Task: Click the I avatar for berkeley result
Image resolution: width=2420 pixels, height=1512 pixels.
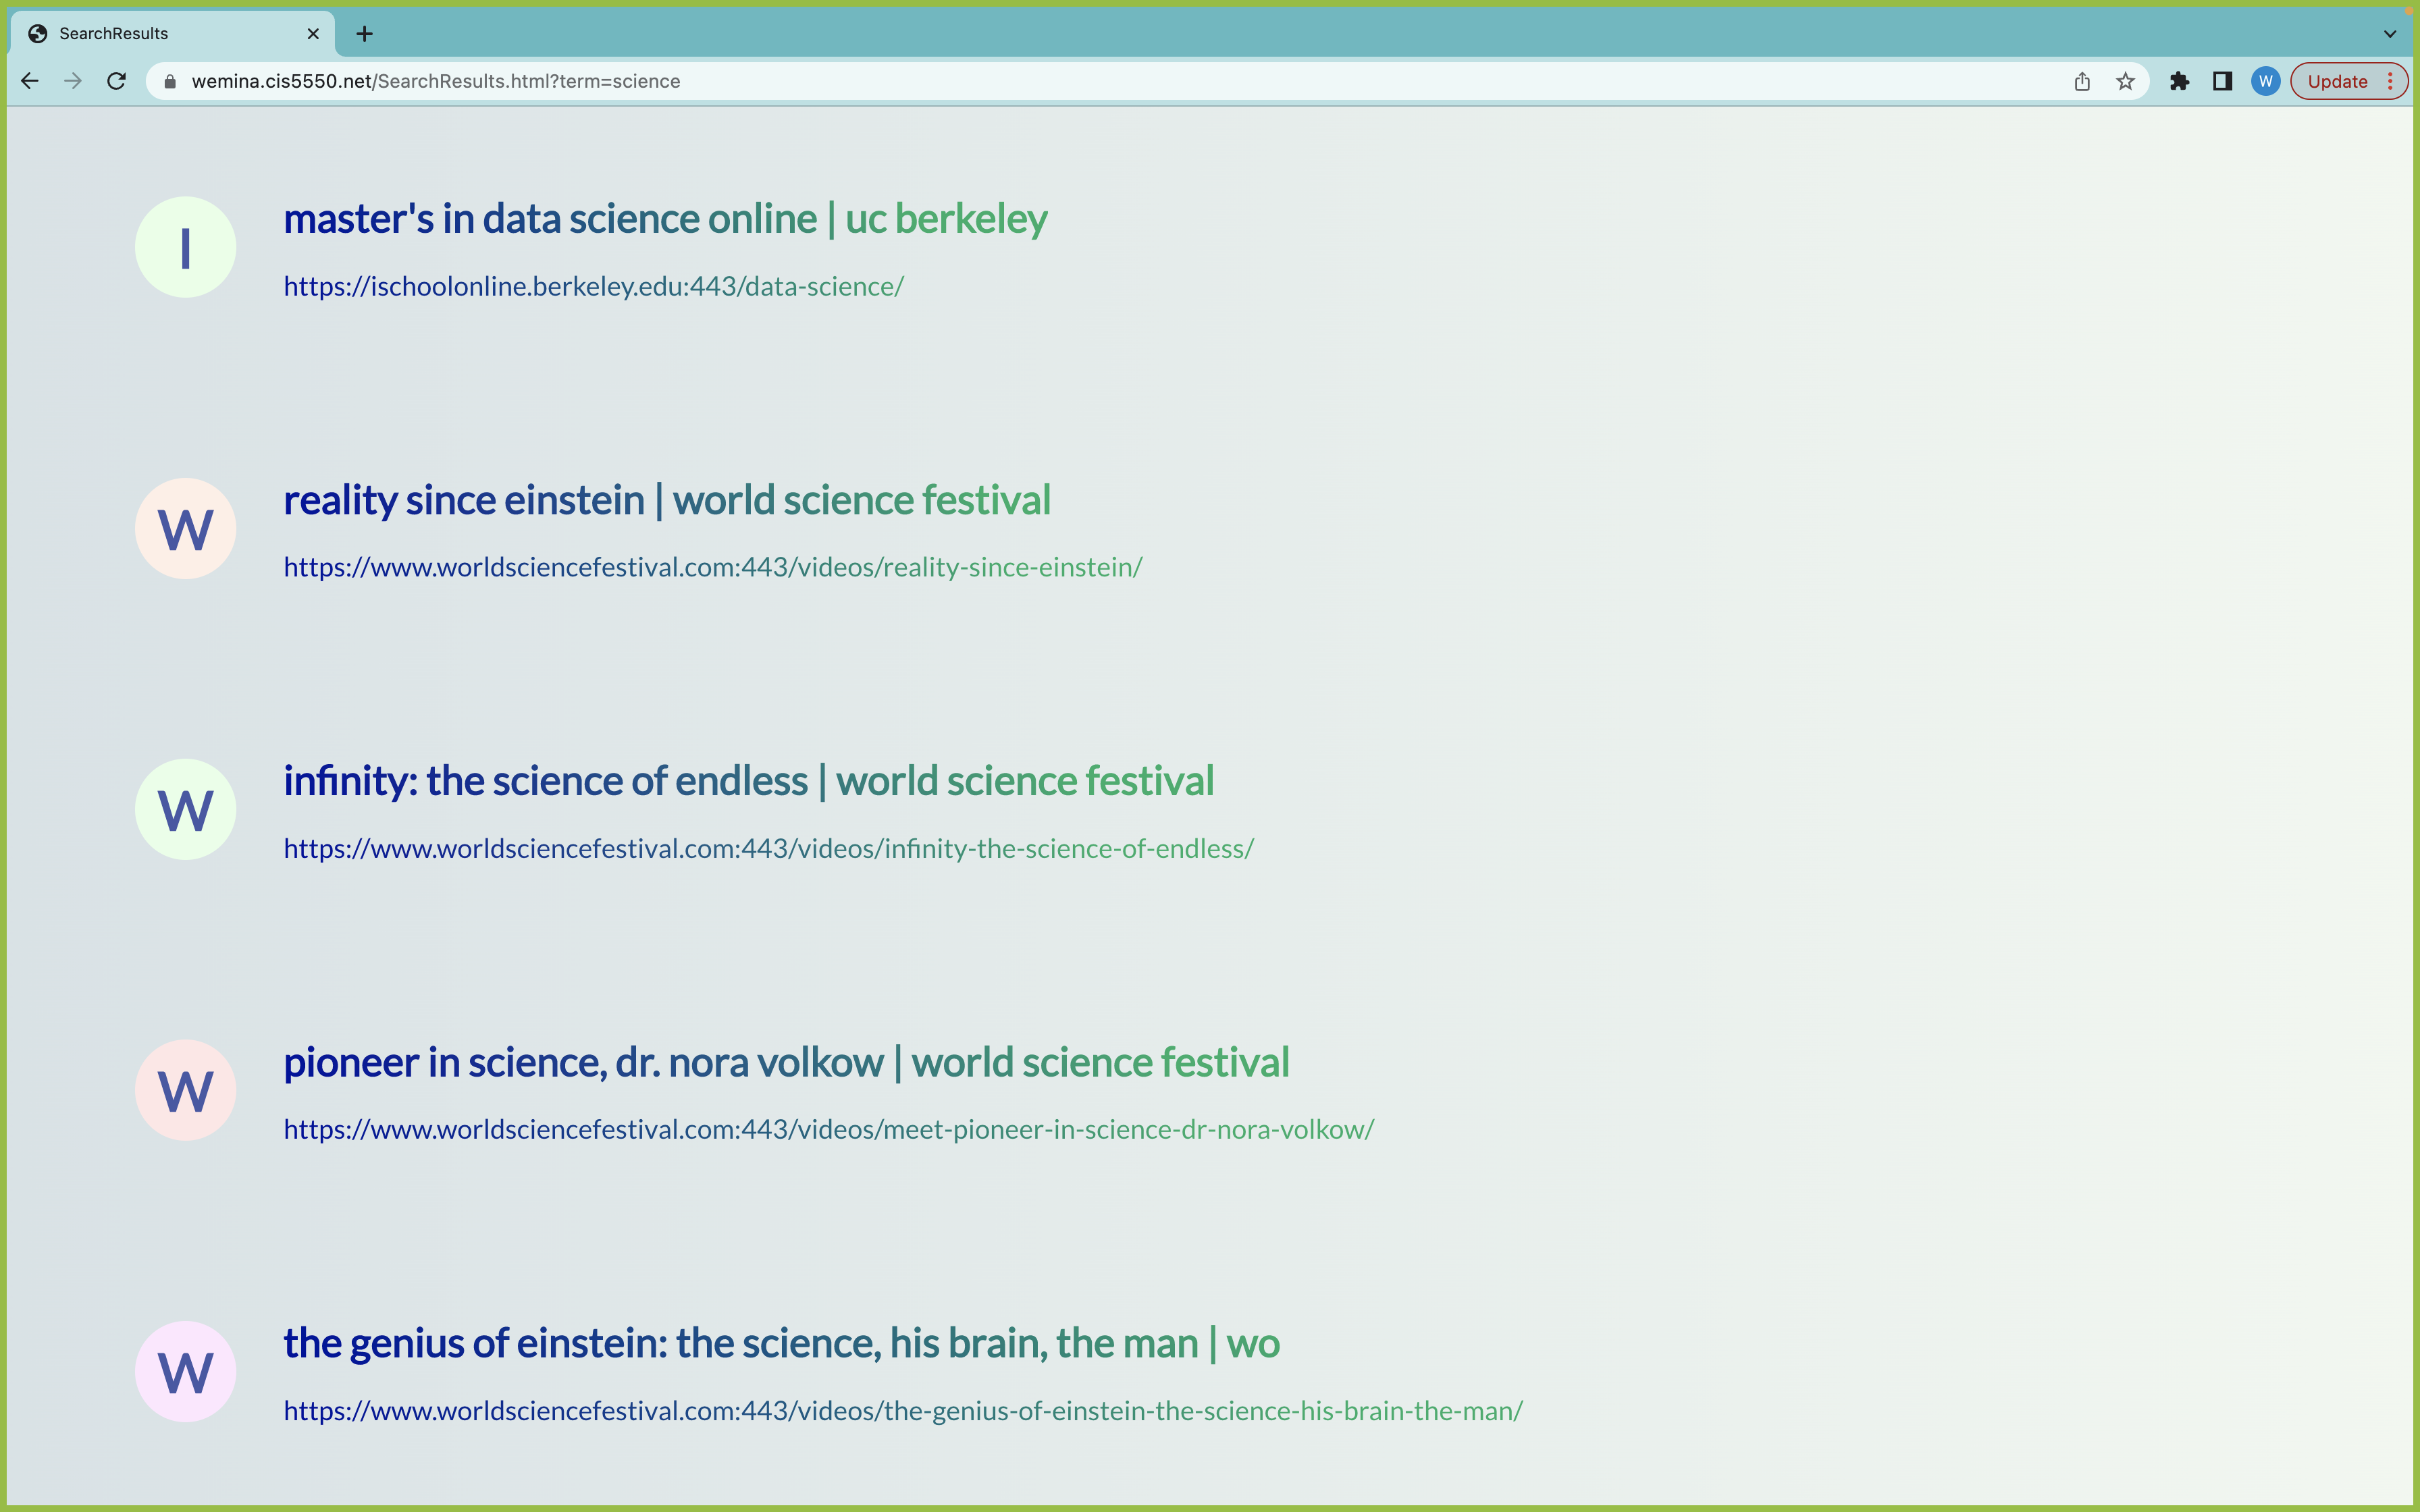Action: pos(186,247)
